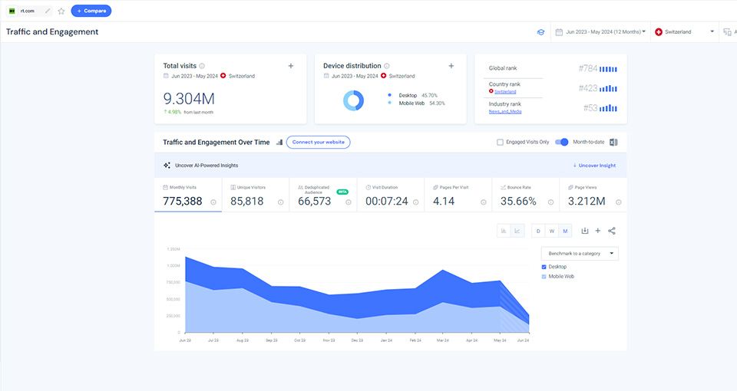Export data with the Excel icon
Screen dimensions: 737x391
pyautogui.click(x=613, y=142)
